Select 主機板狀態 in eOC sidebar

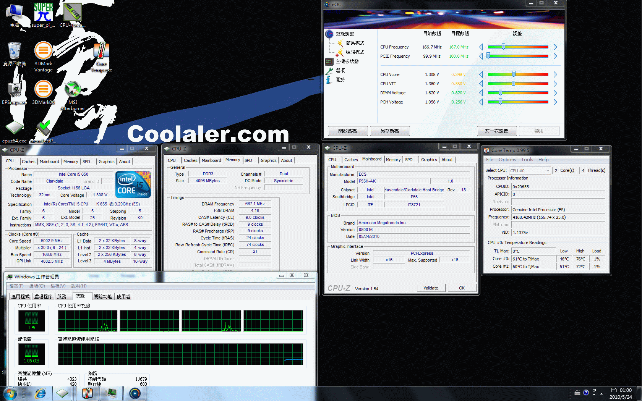[x=347, y=61]
